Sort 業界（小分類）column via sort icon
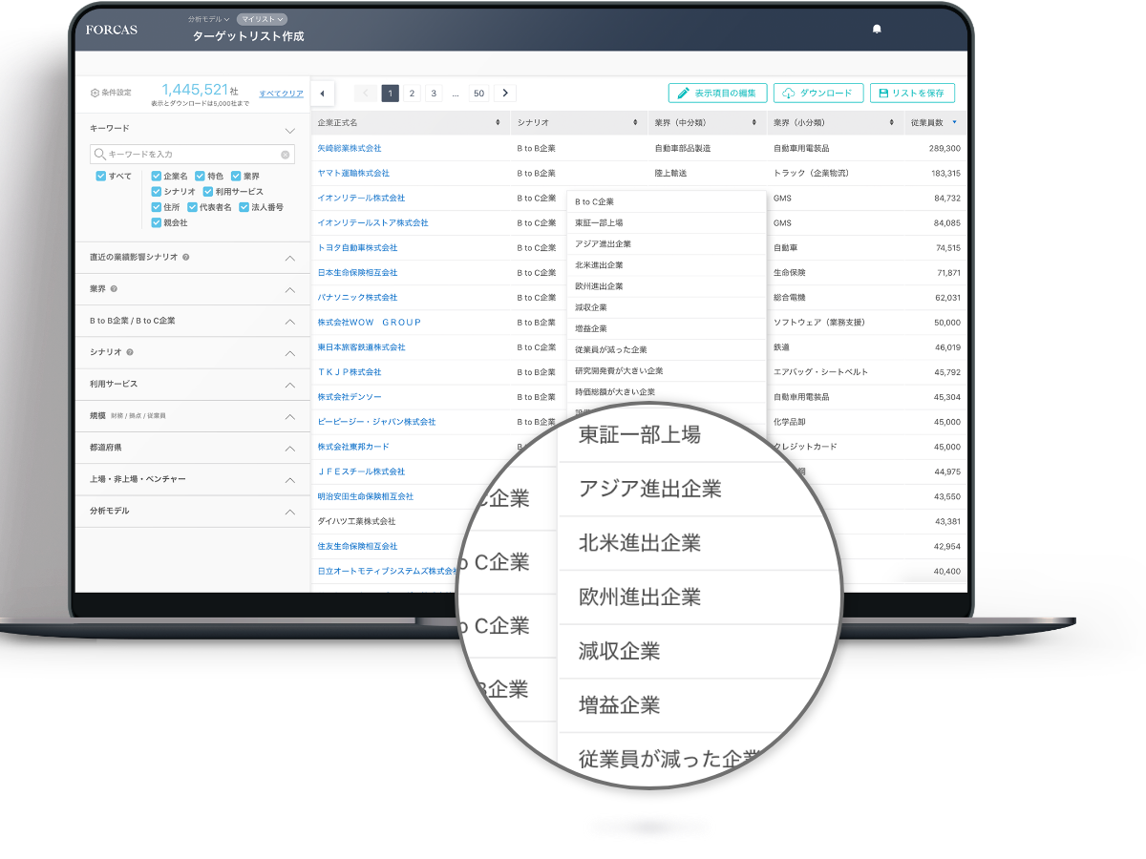Viewport: 1146px width, 859px height. pos(891,123)
